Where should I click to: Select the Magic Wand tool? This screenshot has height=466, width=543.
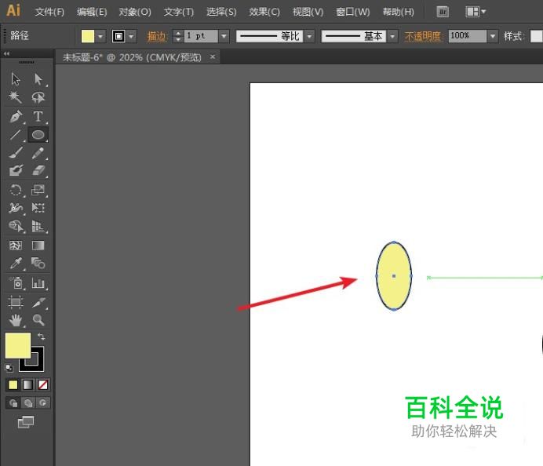(x=16, y=97)
